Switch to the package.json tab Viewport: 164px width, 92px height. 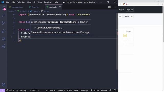16,7
